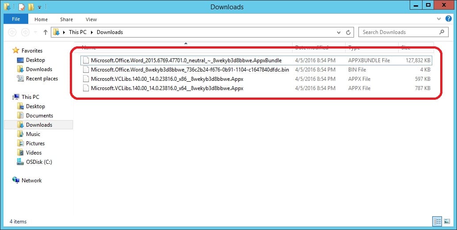Open Explorer Help question mark

(x=449, y=19)
